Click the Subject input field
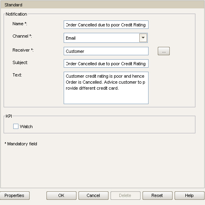 (106, 64)
